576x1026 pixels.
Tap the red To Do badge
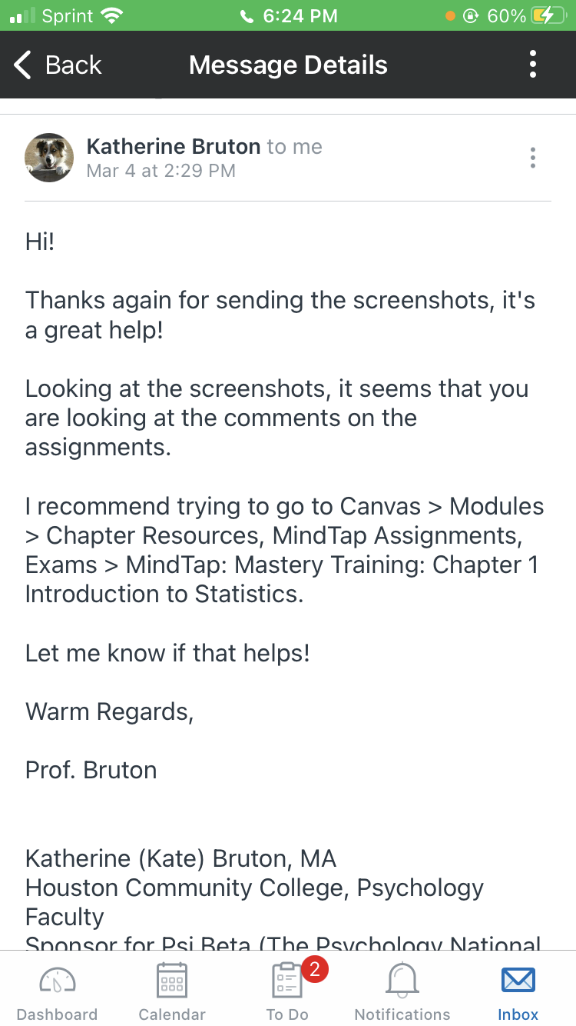coord(314,969)
